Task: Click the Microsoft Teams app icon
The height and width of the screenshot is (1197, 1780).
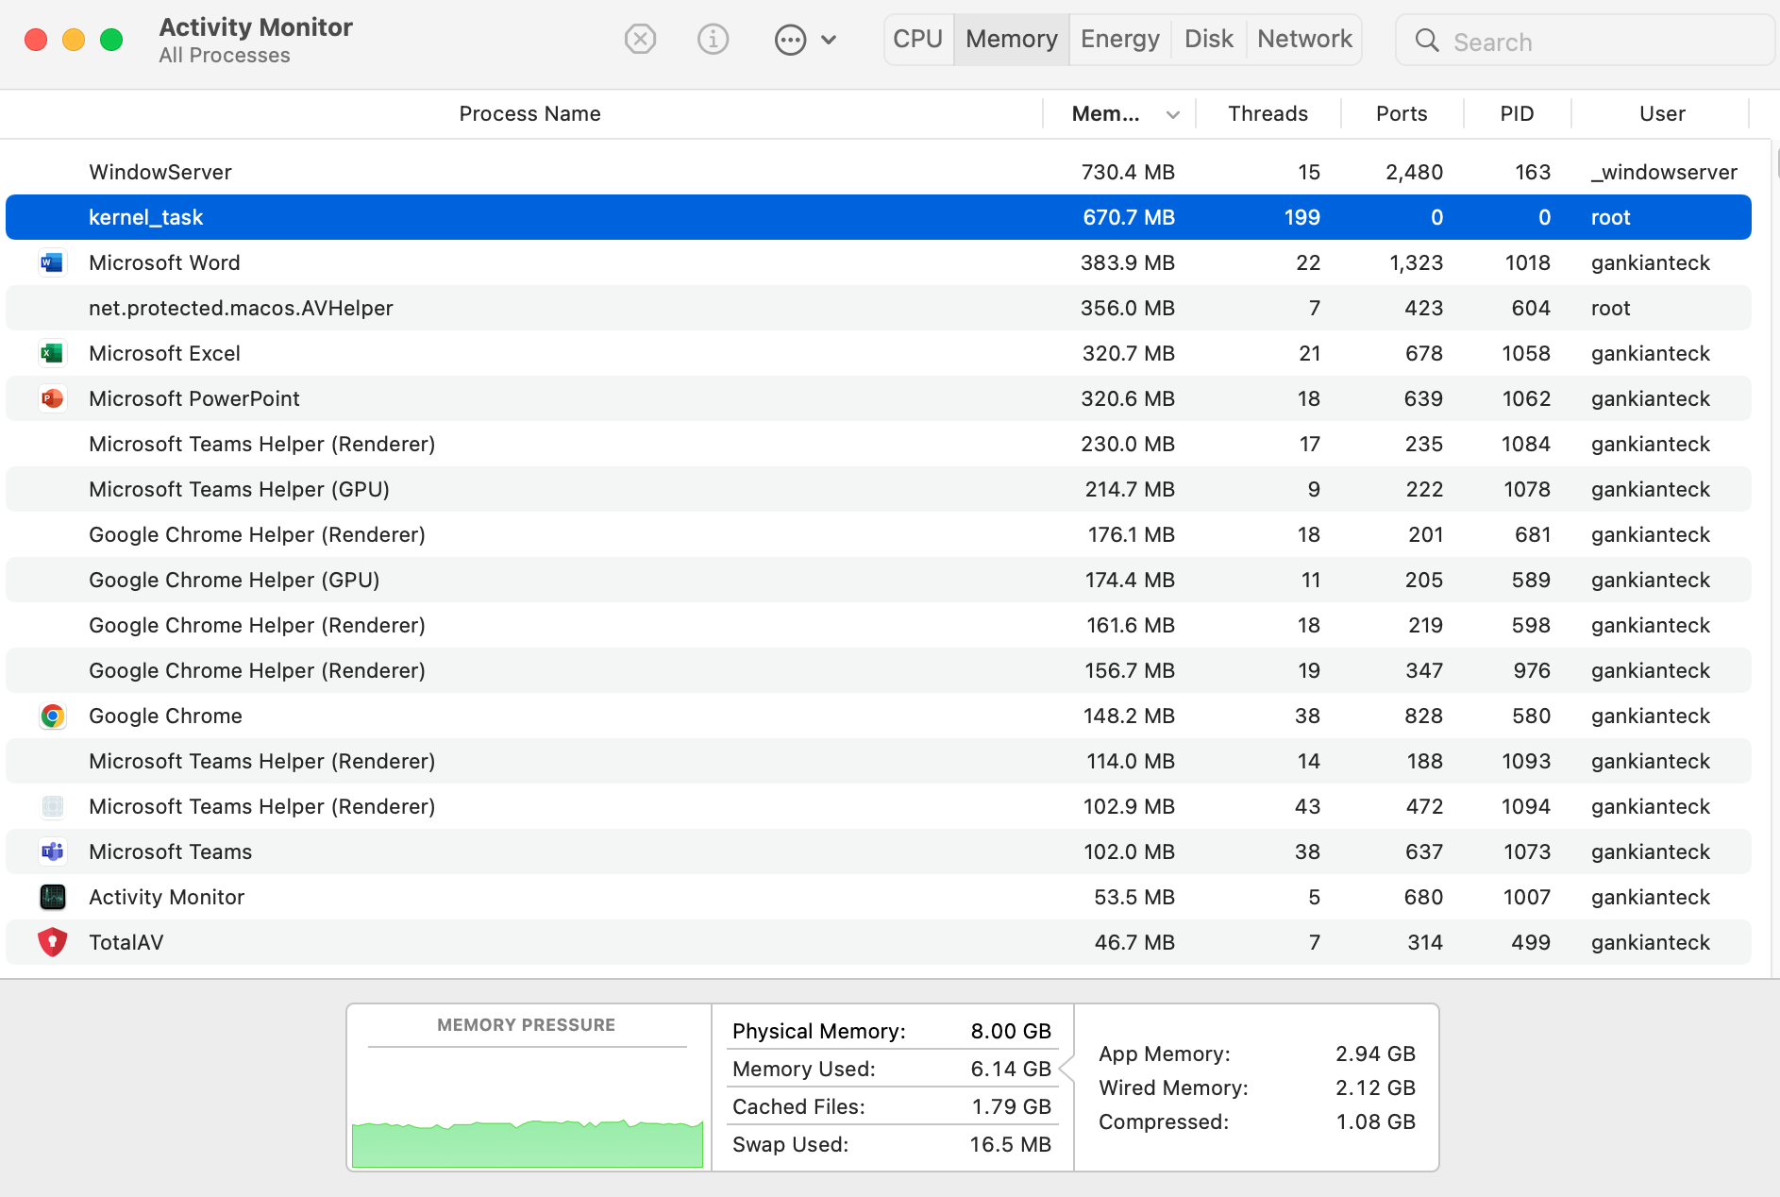Action: click(x=52, y=851)
